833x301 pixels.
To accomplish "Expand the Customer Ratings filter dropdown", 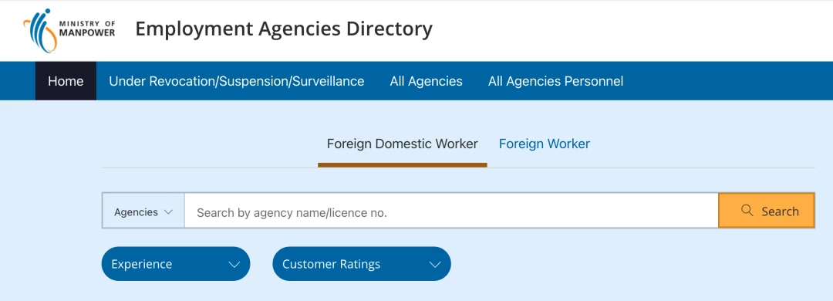I will click(362, 264).
